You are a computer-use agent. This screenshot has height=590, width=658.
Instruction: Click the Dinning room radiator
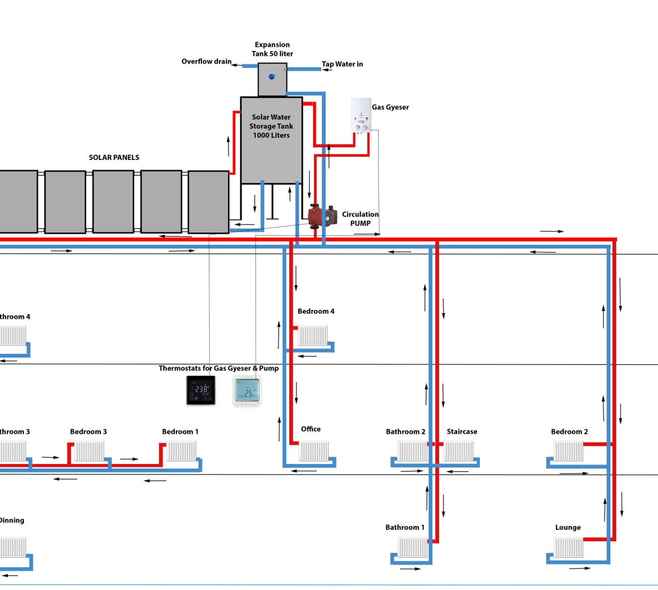(12, 547)
